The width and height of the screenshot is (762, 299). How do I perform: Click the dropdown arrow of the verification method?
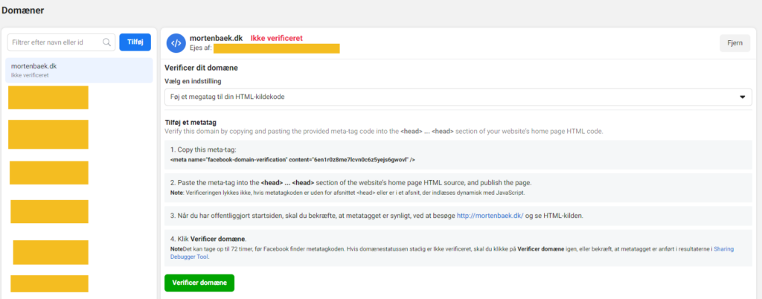pos(743,97)
